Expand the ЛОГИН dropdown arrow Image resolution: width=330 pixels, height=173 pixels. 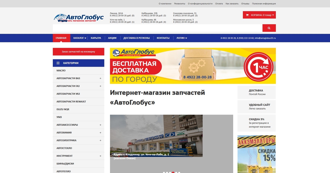(186, 38)
